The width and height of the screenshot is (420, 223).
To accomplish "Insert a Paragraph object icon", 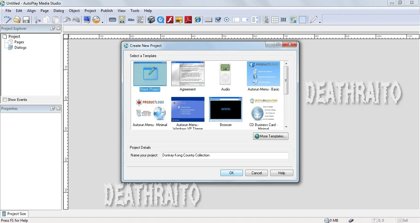I will (140, 20).
